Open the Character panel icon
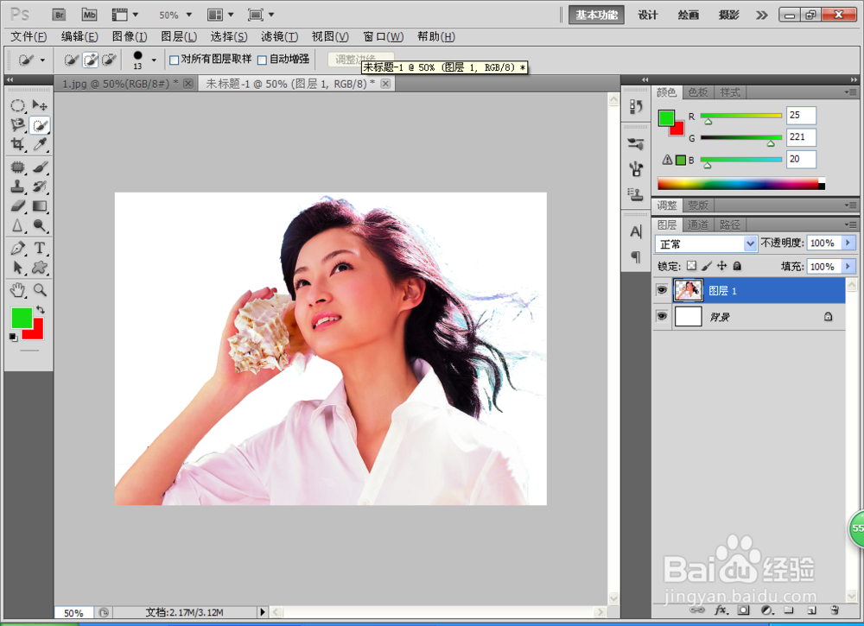Viewport: 864px width, 626px height. coord(636,231)
